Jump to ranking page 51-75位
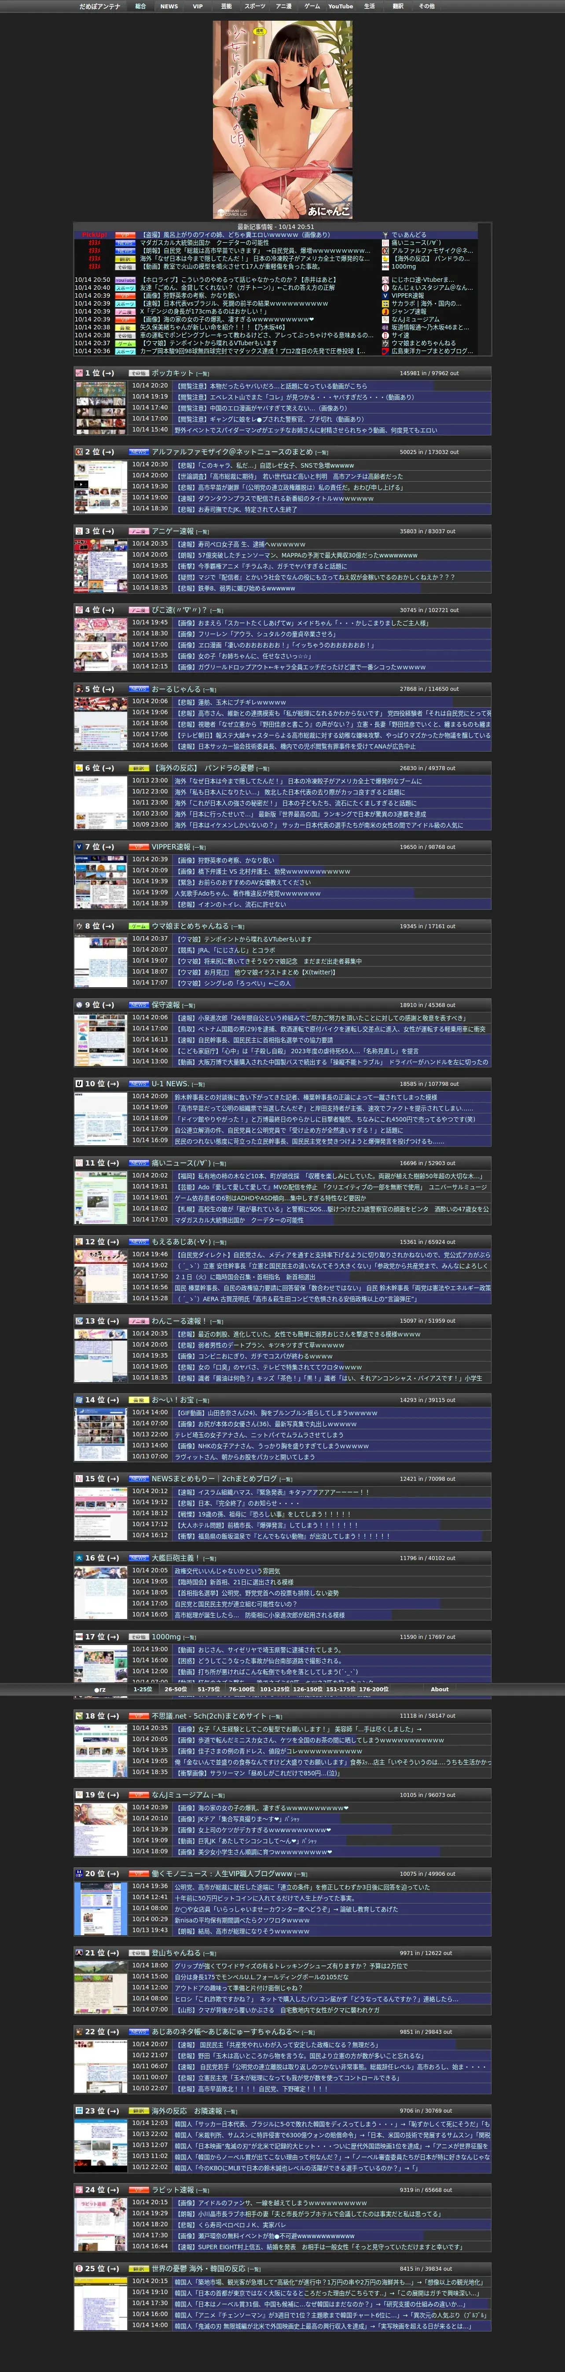This screenshot has height=2372, width=565. (208, 1689)
